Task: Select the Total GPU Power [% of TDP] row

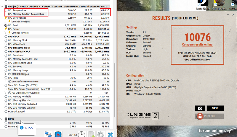Action: tap(57, 85)
